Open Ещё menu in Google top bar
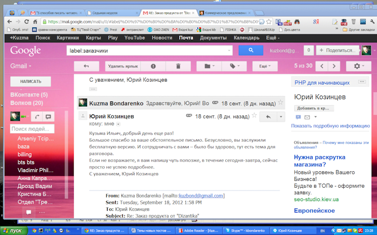 pyautogui.click(x=273, y=38)
